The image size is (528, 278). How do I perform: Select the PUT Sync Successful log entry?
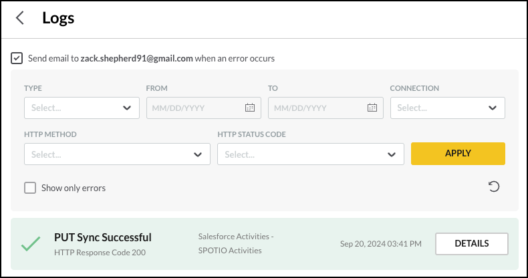click(265, 244)
